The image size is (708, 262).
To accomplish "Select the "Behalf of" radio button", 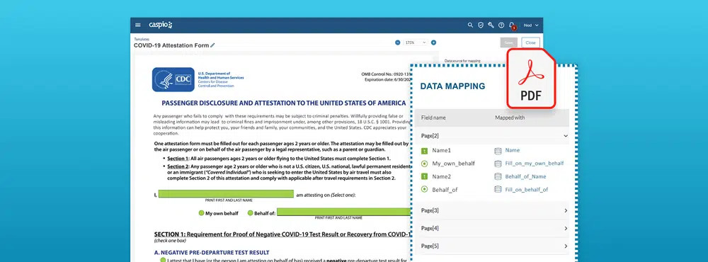I will [x=250, y=213].
